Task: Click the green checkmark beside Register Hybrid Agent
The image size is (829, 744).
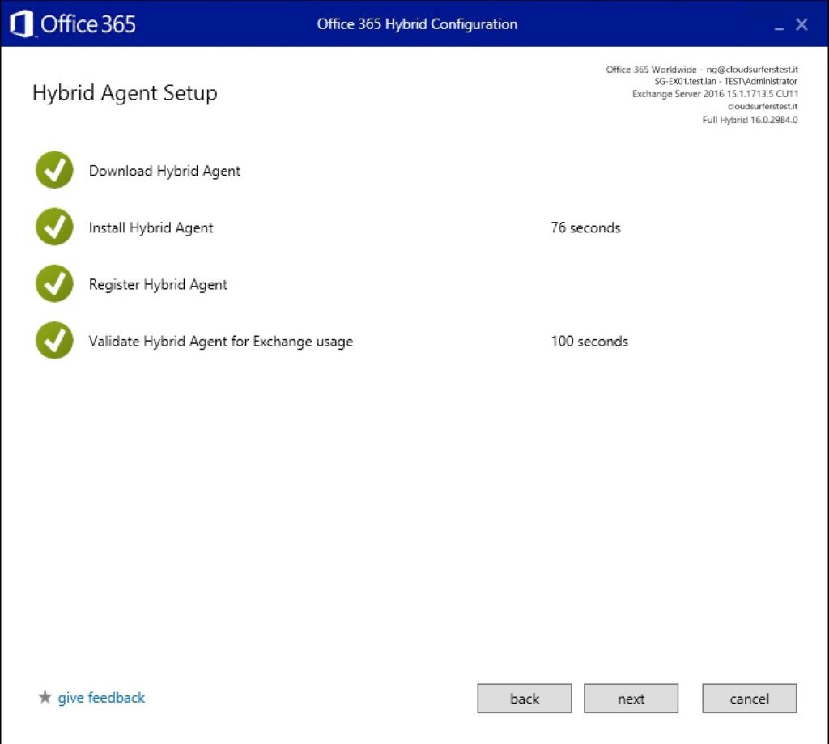Action: coord(54,284)
